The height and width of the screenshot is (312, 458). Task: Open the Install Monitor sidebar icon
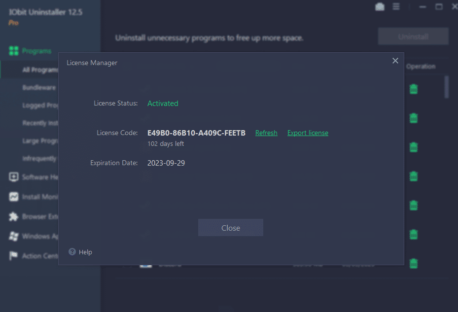[14, 197]
